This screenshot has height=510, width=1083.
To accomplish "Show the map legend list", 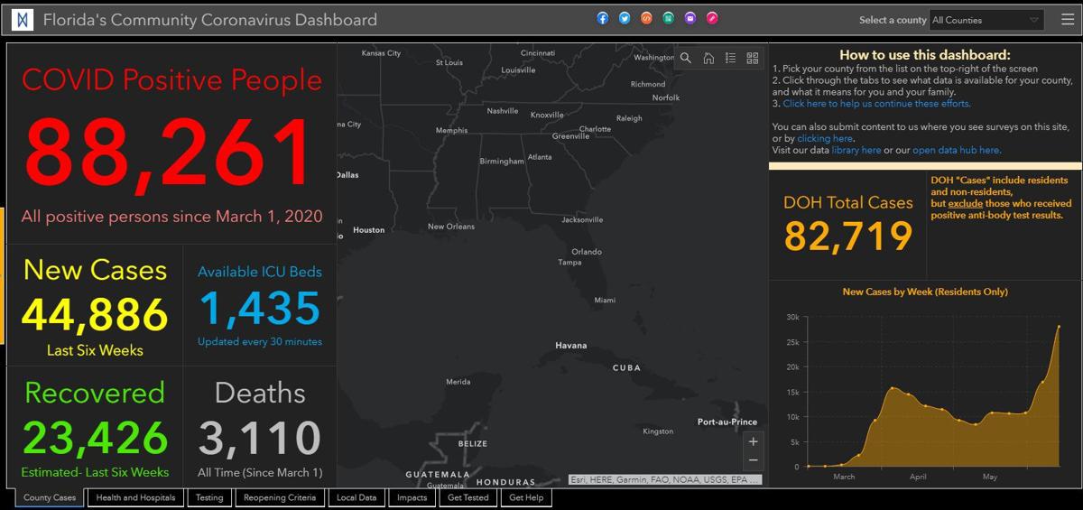I will click(x=731, y=58).
